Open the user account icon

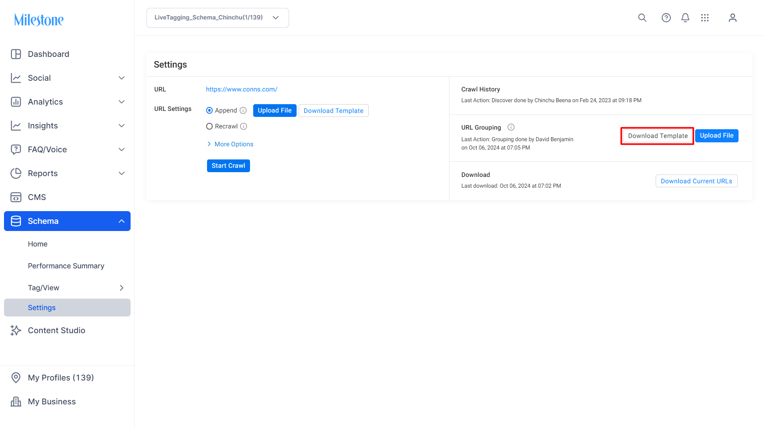pos(733,18)
